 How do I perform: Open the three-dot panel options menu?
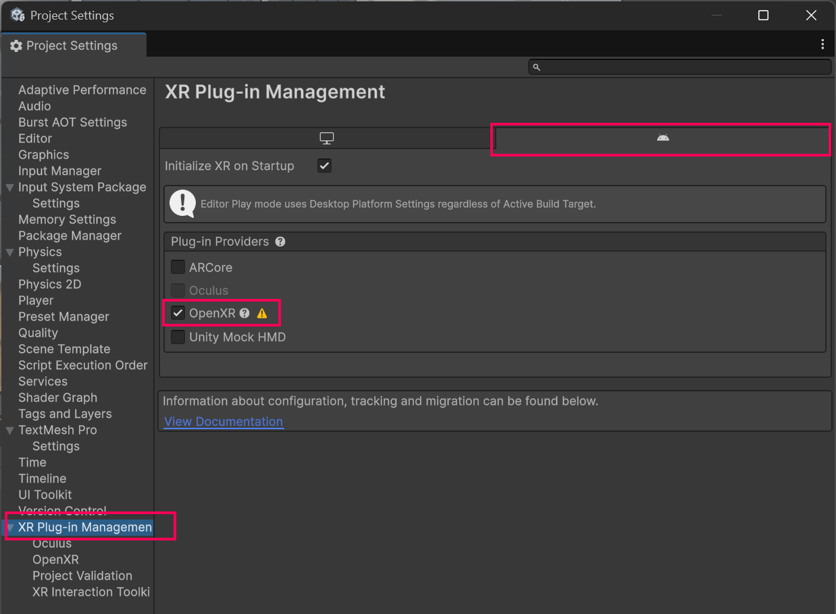(x=822, y=45)
